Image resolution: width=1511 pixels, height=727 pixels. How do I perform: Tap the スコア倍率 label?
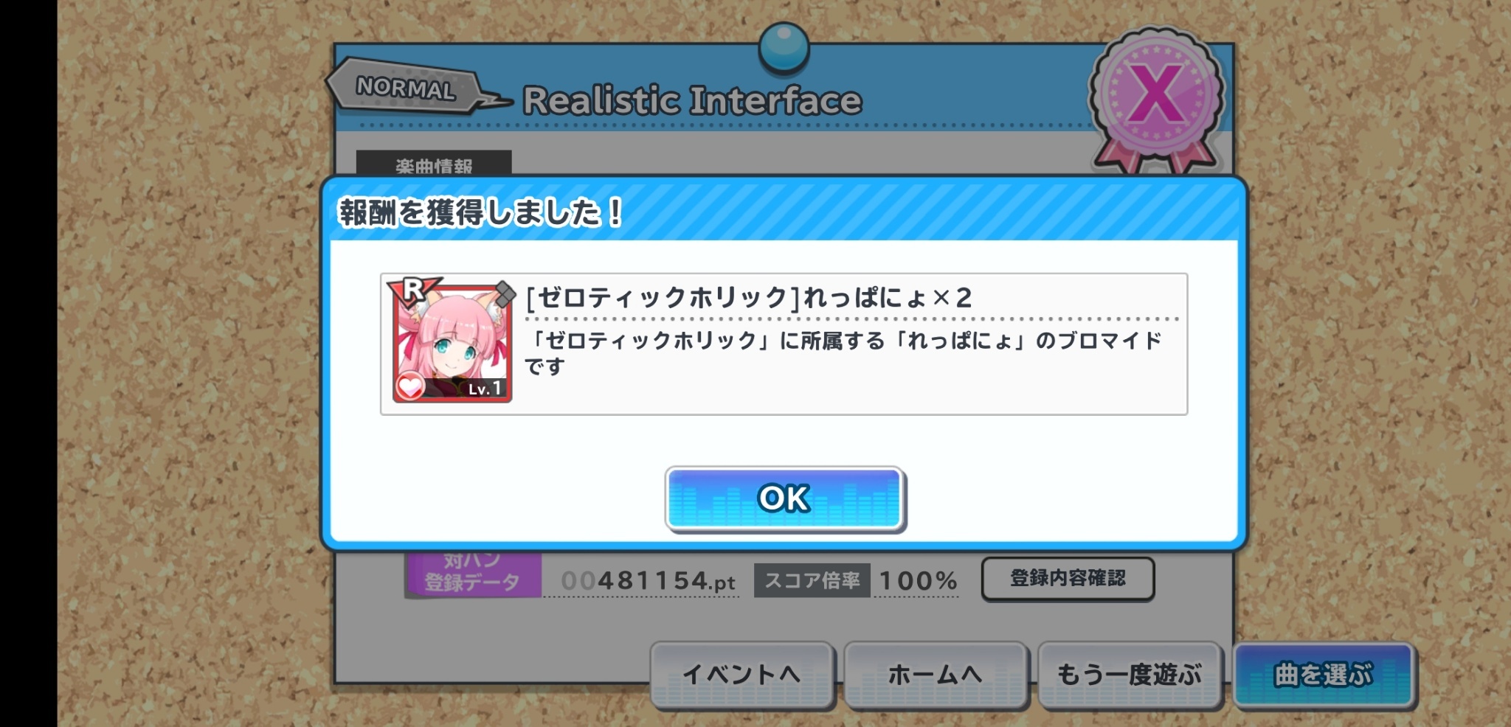click(x=812, y=580)
